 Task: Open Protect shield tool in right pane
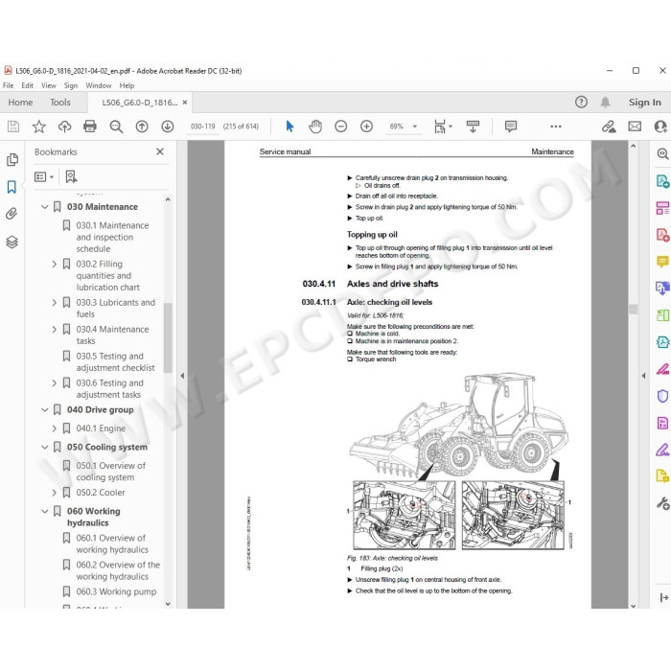pyautogui.click(x=662, y=396)
